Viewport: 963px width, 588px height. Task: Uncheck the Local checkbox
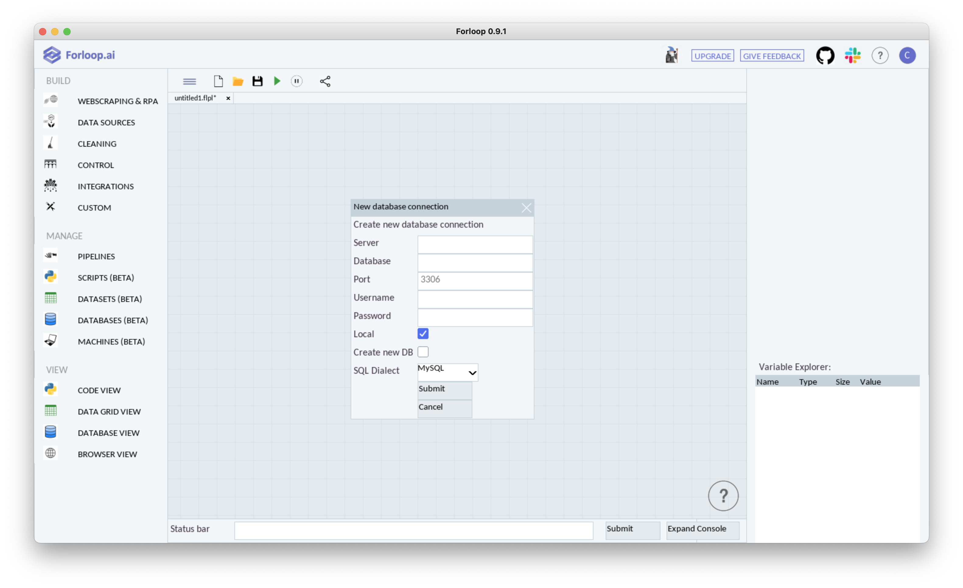(423, 334)
